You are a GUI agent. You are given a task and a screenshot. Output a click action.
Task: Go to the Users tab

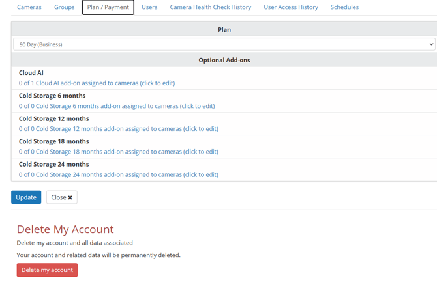[149, 7]
